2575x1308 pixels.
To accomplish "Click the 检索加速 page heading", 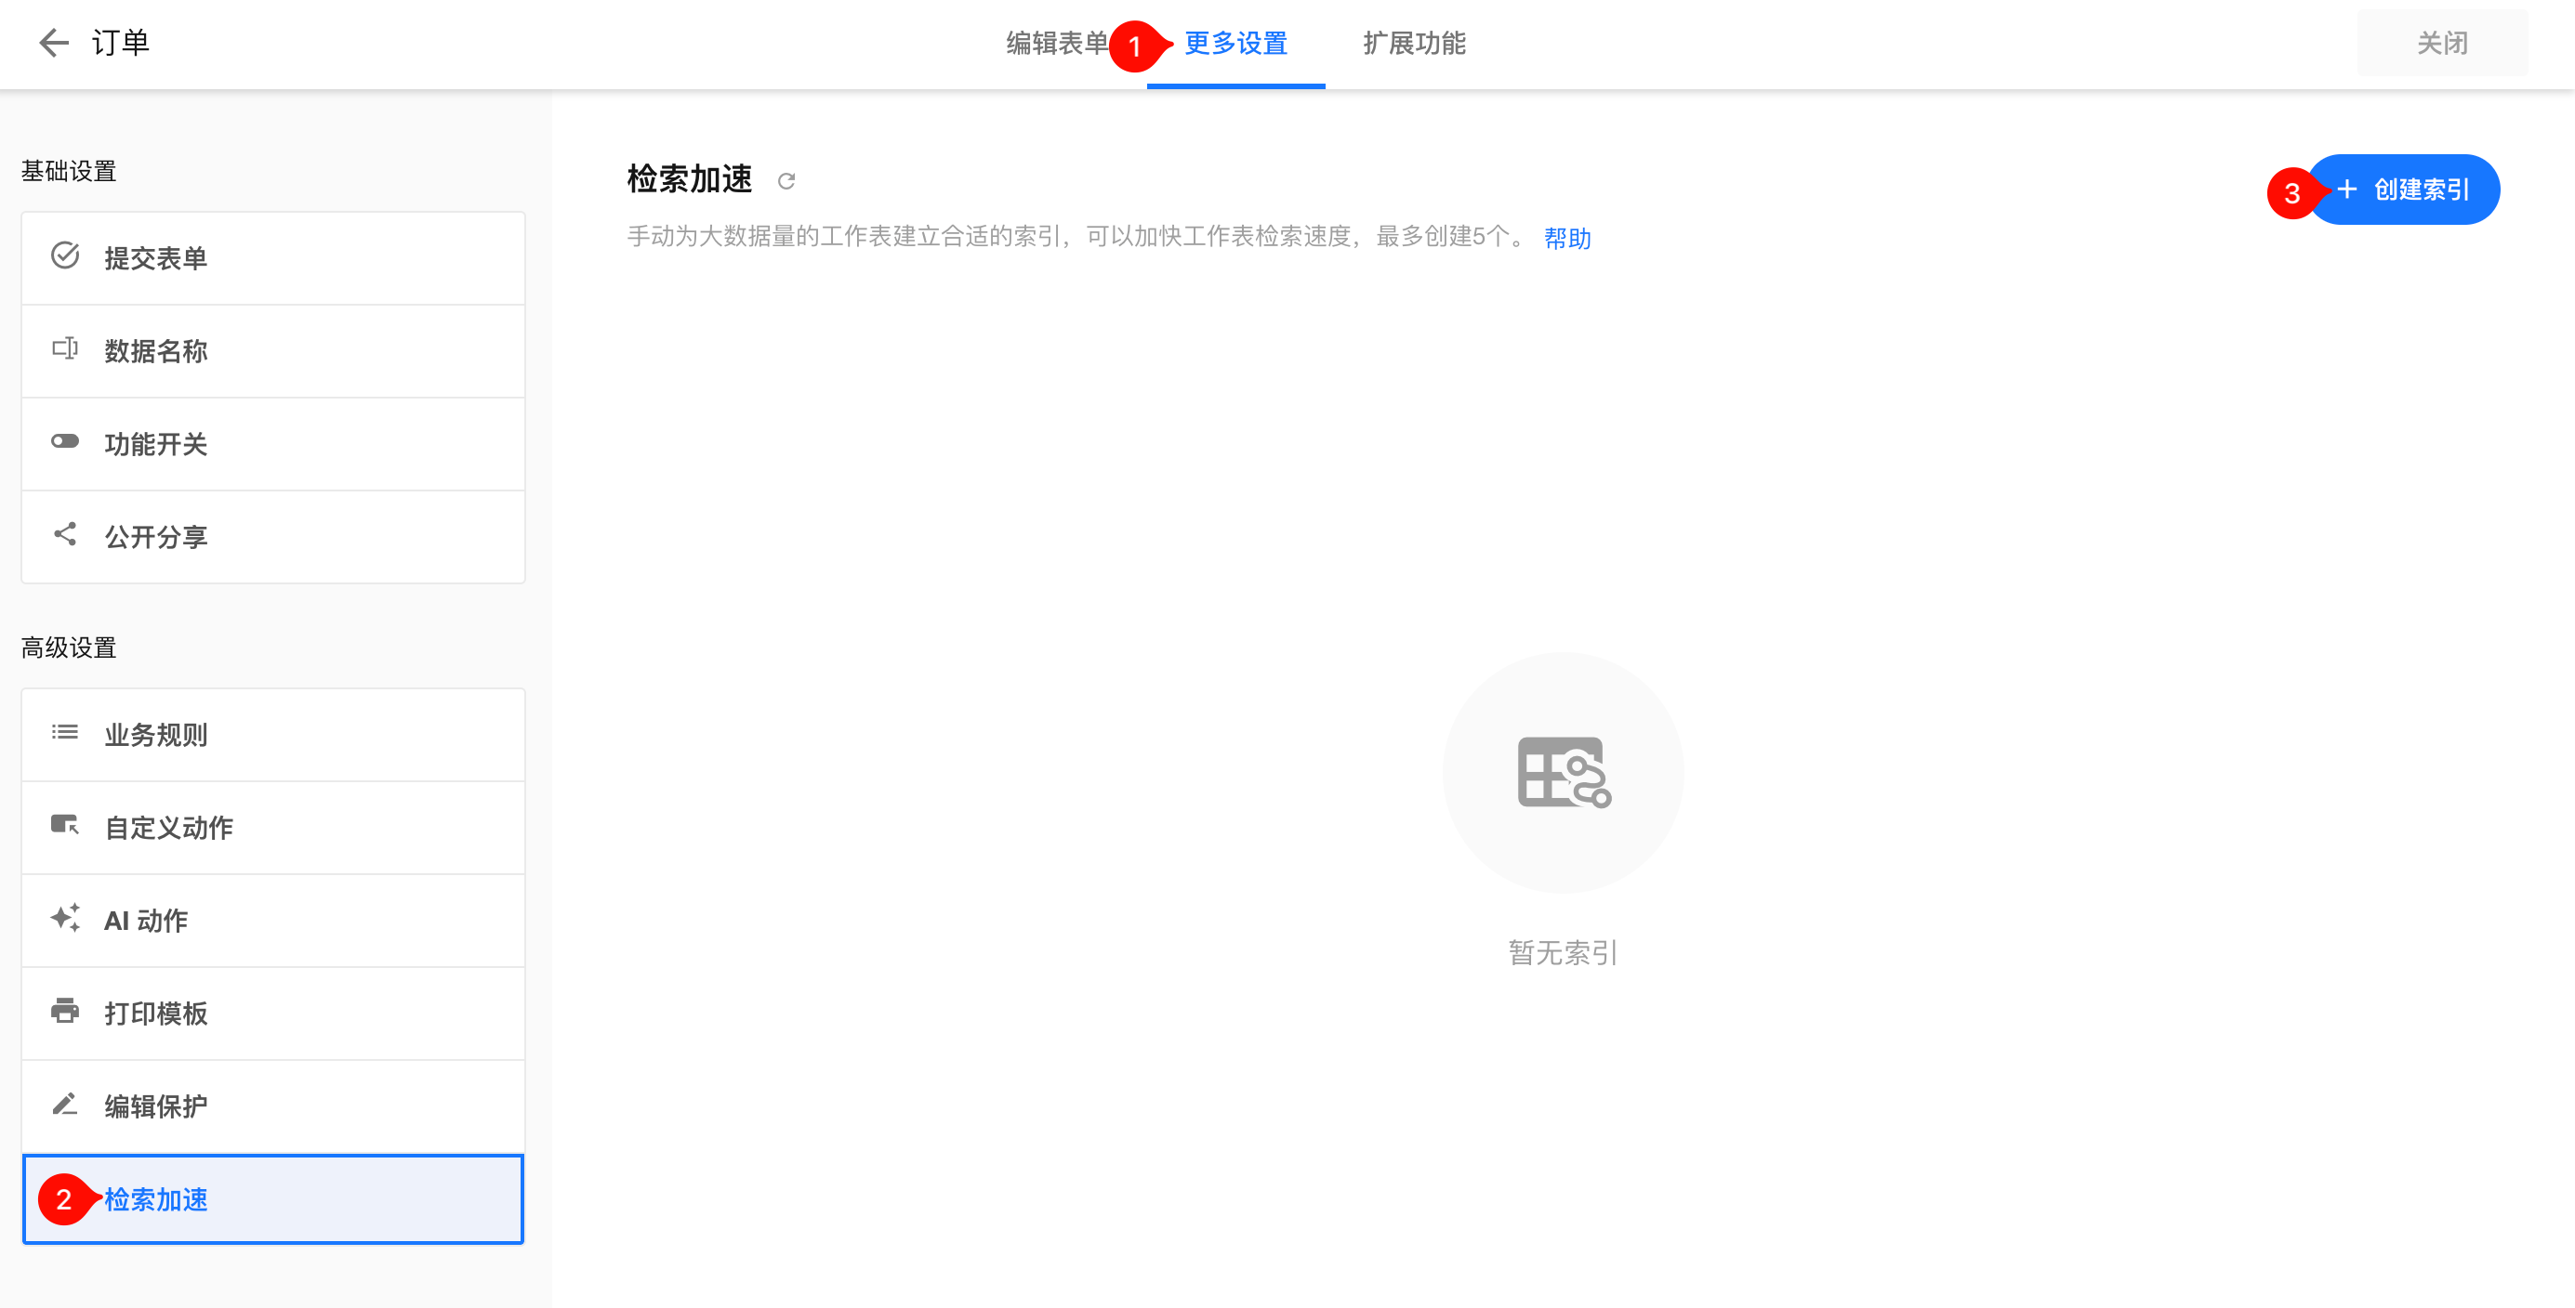I will pyautogui.click(x=690, y=180).
